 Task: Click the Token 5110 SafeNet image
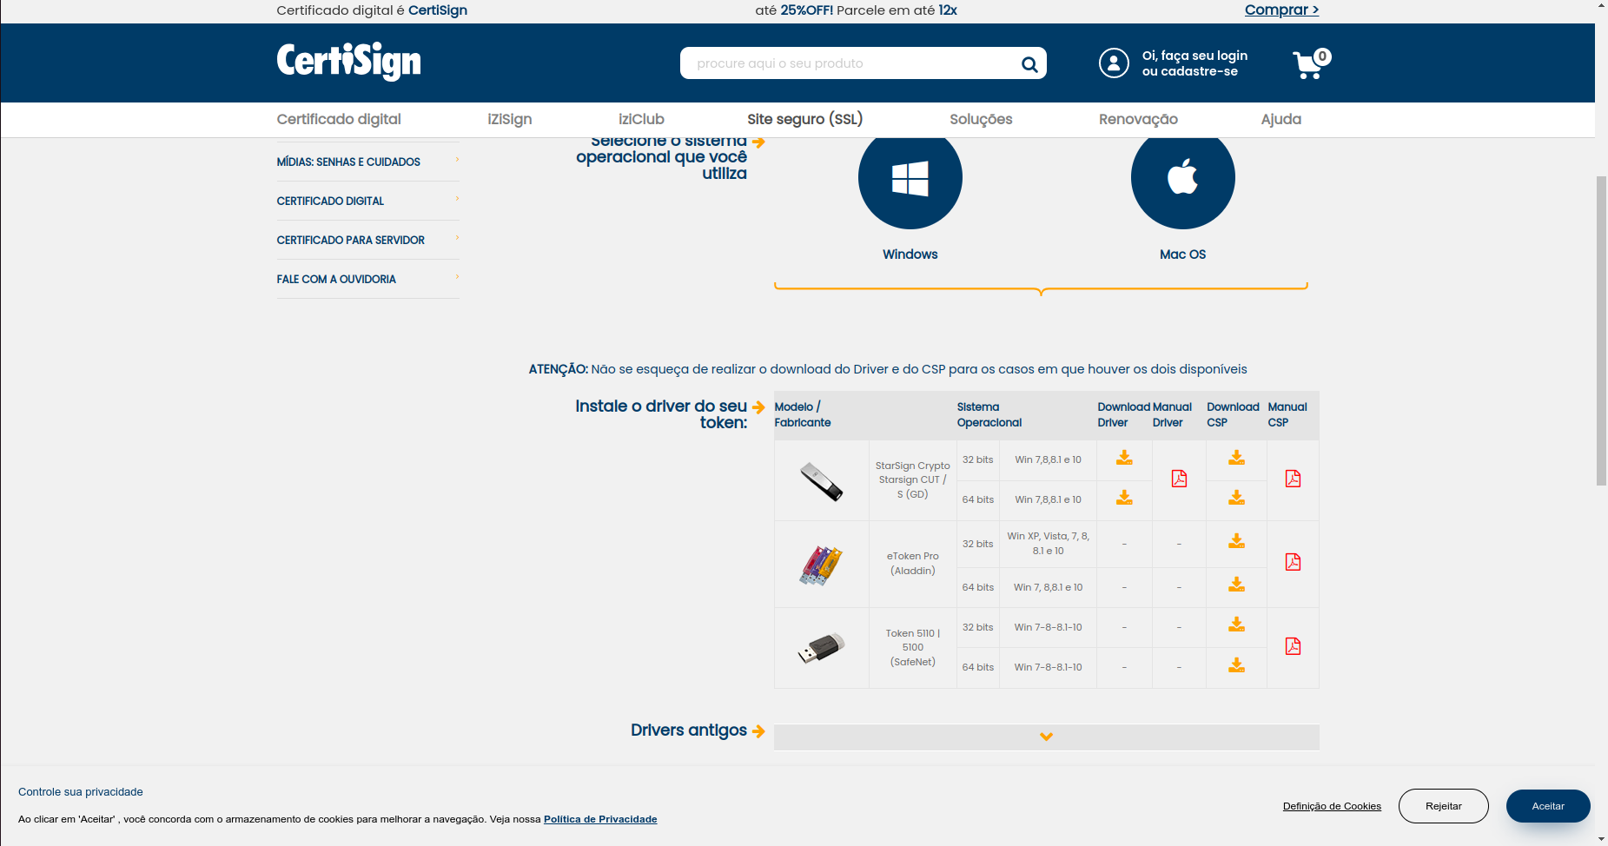[x=821, y=648]
